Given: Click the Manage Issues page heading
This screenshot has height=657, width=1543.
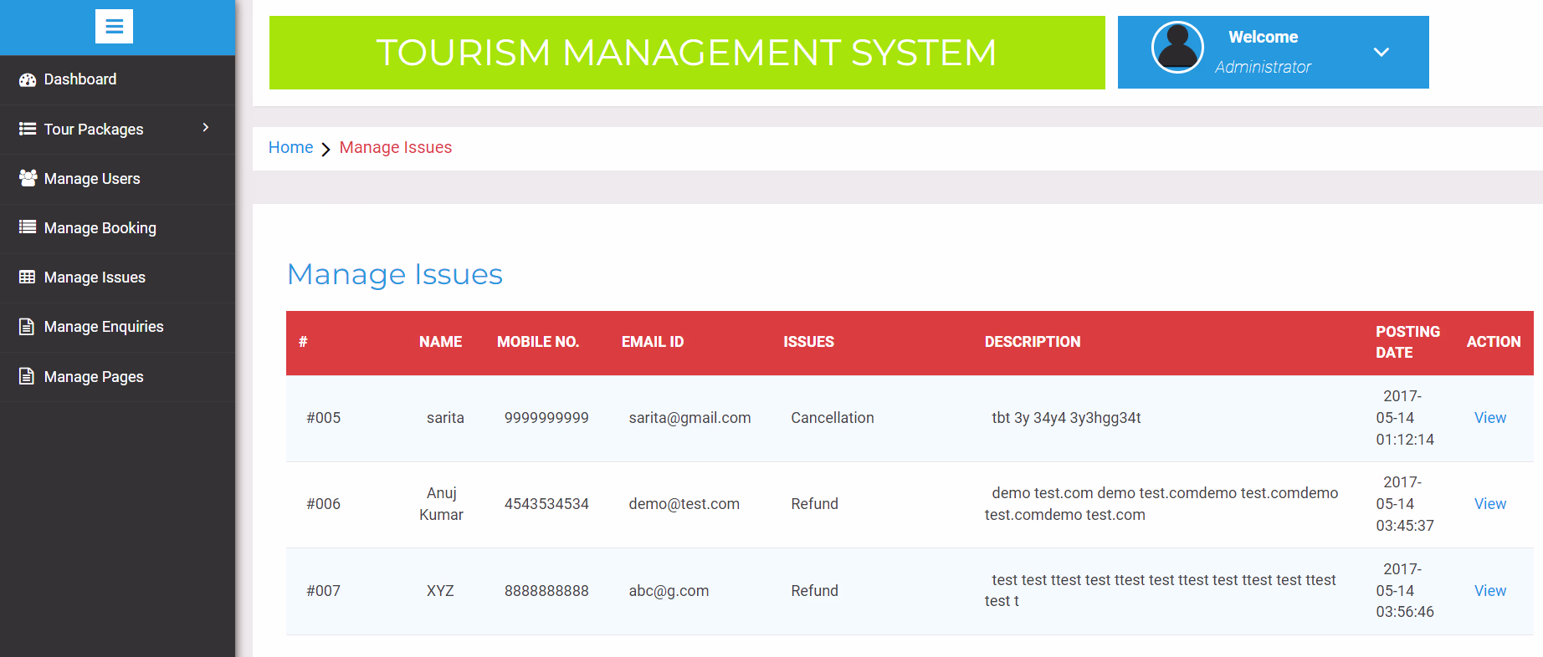Looking at the screenshot, I should pos(395,274).
